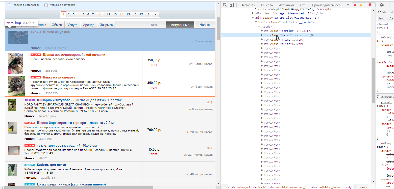The width and height of the screenshot is (394, 189).
Task: Open the Кавказская овчарка listing title
Action: click(x=59, y=77)
